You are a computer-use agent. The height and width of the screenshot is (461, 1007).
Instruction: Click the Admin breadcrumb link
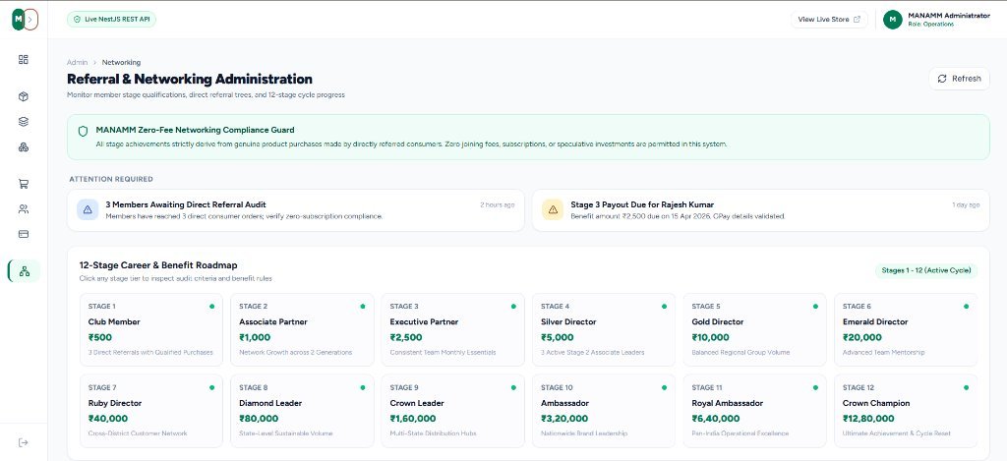click(77, 62)
